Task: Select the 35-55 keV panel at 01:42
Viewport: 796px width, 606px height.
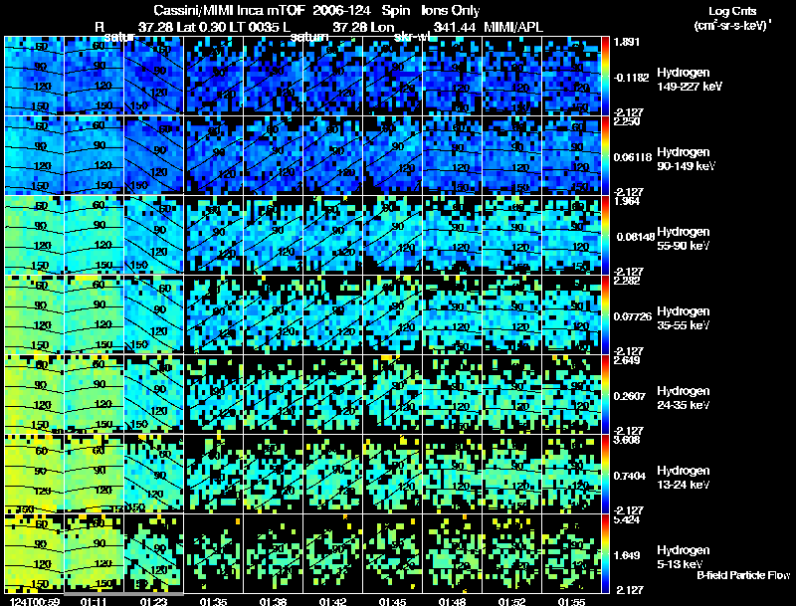Action: 333,315
